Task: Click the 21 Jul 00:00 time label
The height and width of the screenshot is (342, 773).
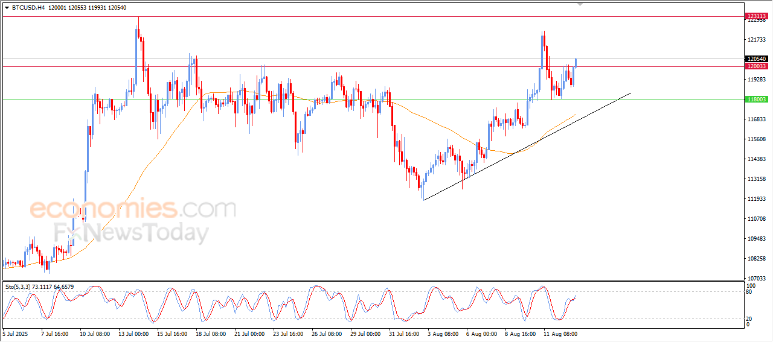Action: point(248,334)
